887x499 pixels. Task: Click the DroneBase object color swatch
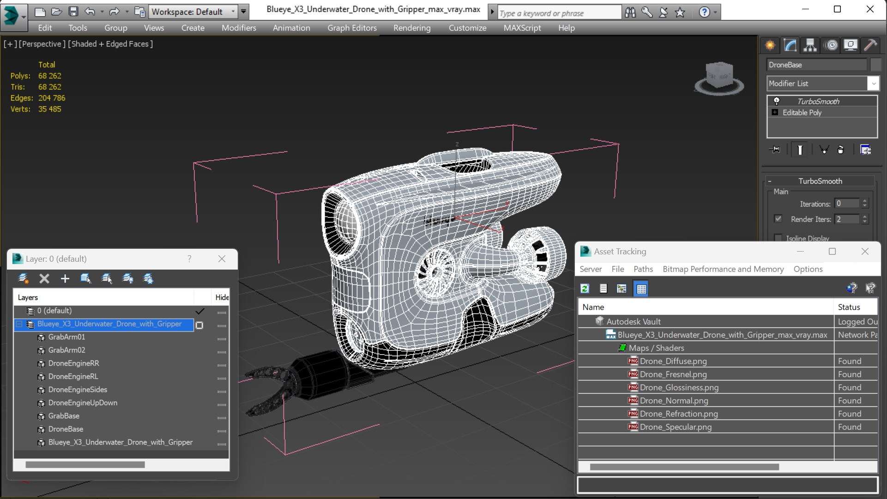pos(875,65)
